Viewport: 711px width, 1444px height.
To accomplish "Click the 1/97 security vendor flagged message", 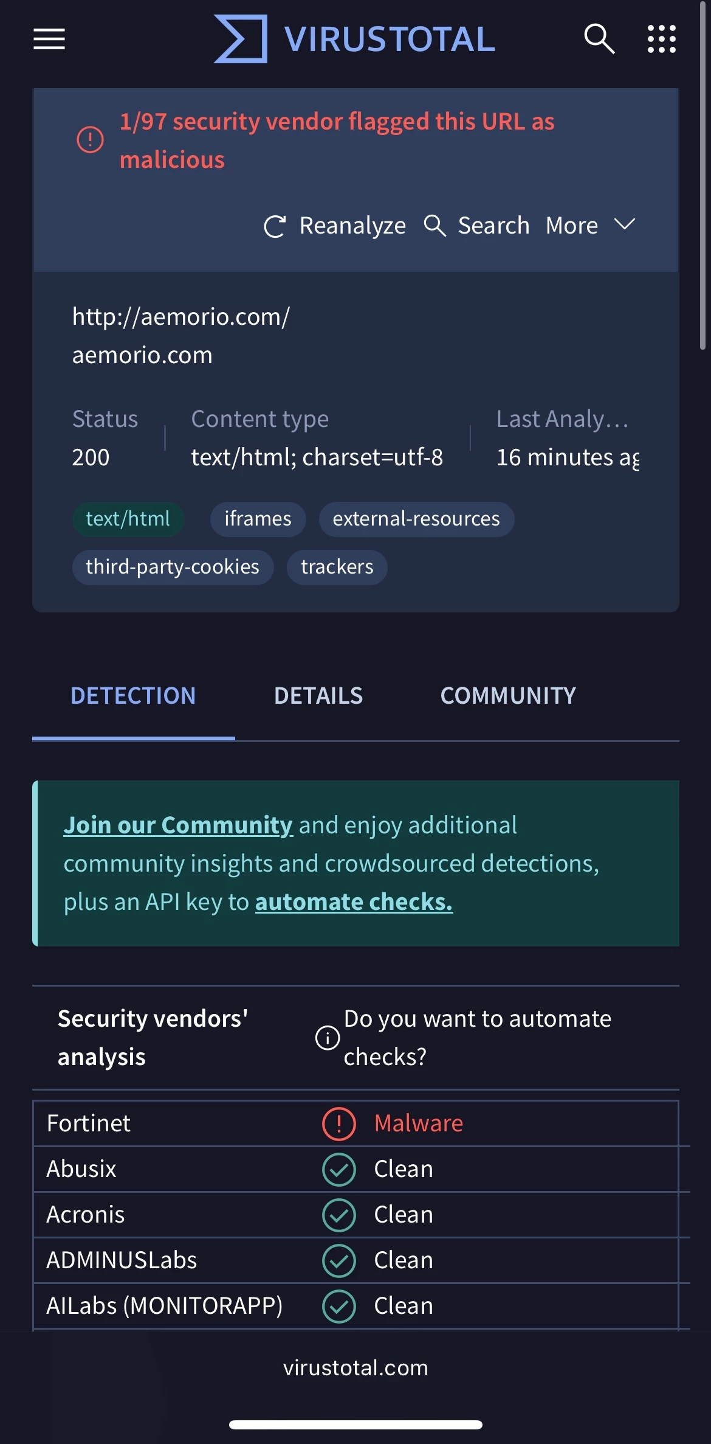I will point(337,141).
